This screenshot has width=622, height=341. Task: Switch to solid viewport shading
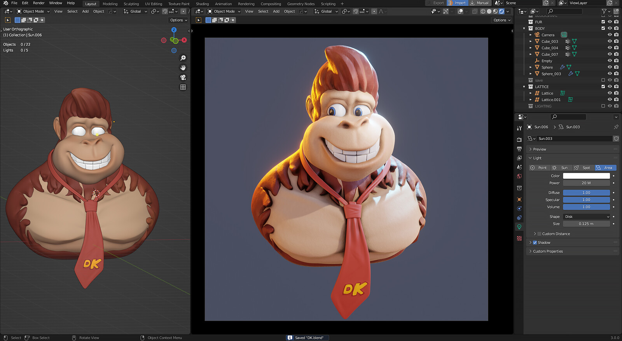tap(489, 11)
